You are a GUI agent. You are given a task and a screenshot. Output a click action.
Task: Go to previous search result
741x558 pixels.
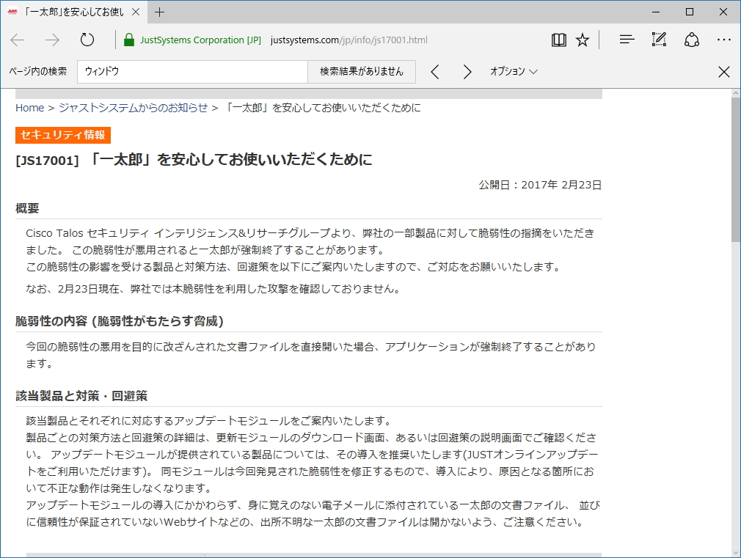[x=437, y=72]
